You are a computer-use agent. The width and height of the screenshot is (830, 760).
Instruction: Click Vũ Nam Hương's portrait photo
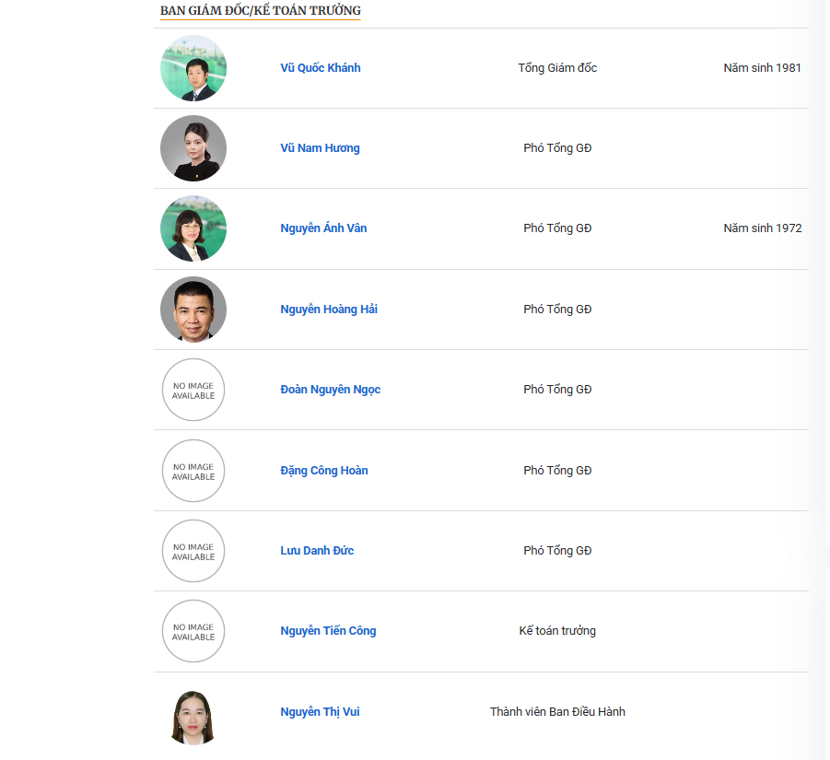point(193,147)
